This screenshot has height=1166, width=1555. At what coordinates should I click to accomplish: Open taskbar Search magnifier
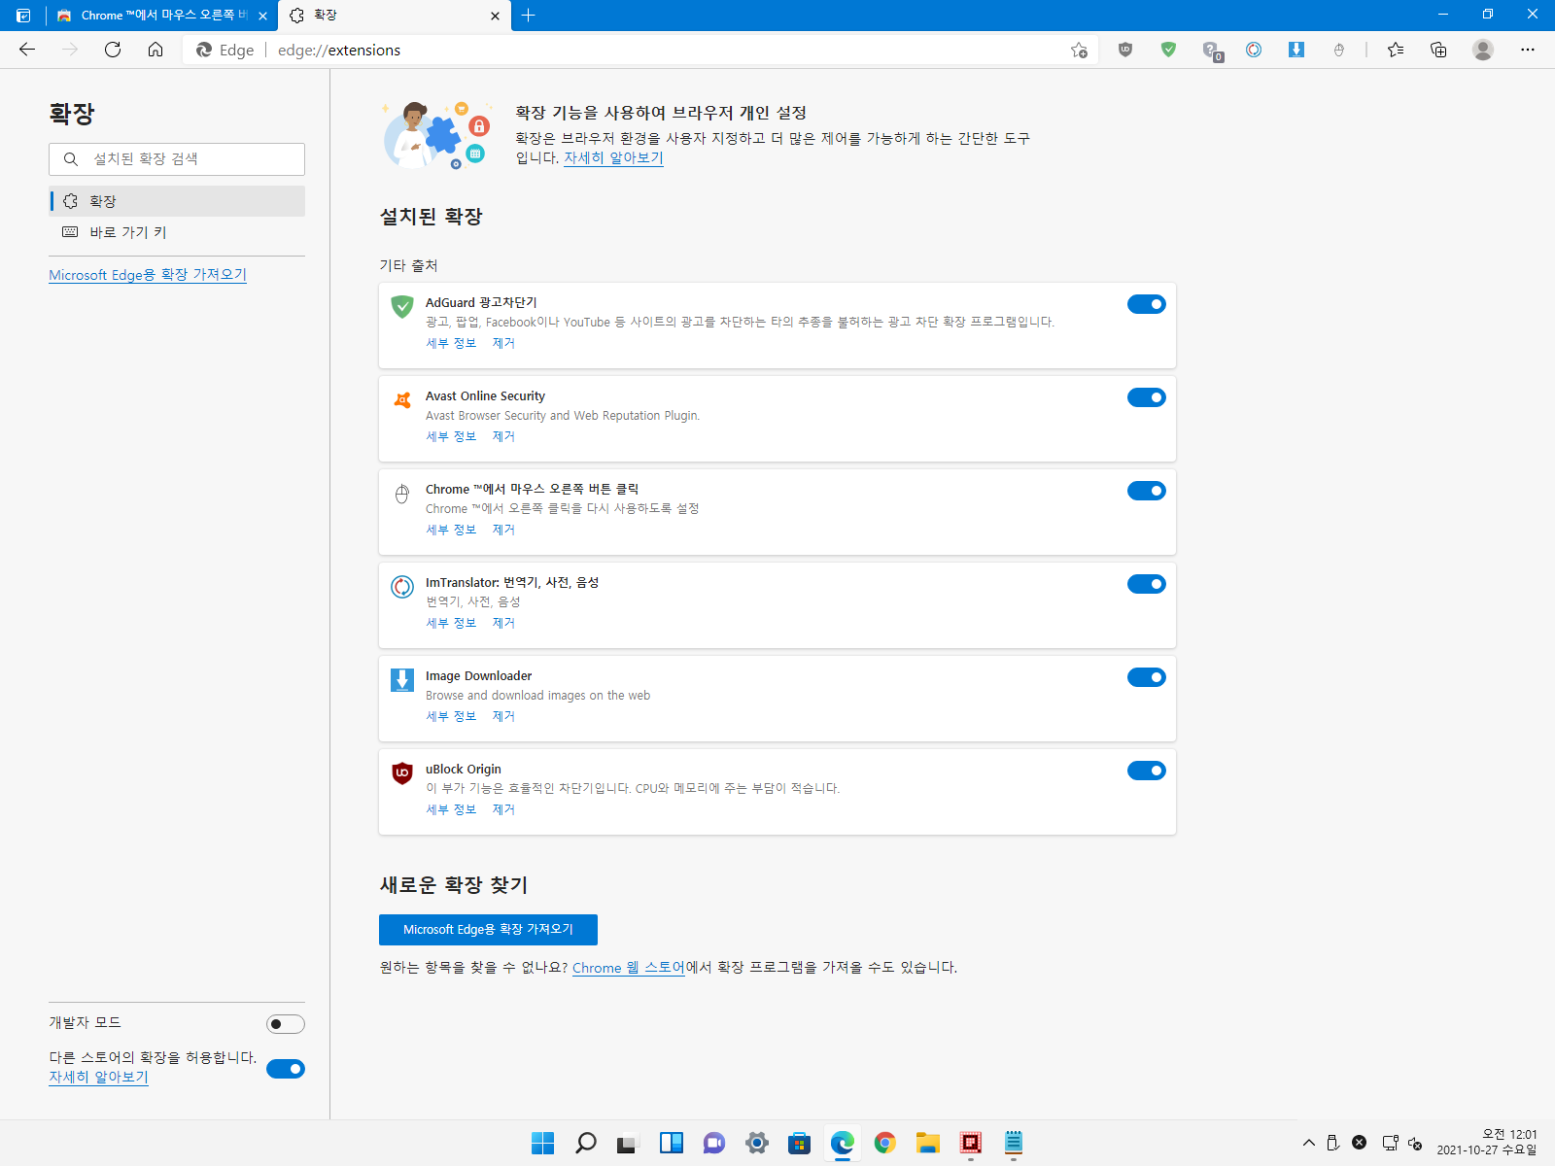pos(586,1143)
